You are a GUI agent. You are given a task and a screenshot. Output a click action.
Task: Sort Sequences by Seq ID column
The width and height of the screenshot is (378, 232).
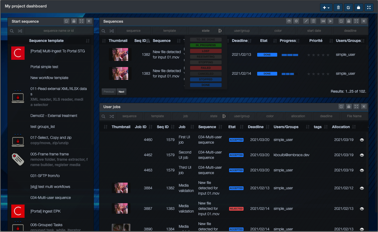(148, 41)
